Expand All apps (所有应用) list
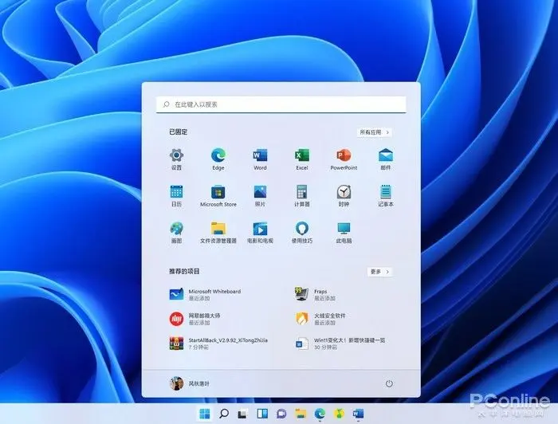The width and height of the screenshot is (558, 424). pyautogui.click(x=375, y=132)
